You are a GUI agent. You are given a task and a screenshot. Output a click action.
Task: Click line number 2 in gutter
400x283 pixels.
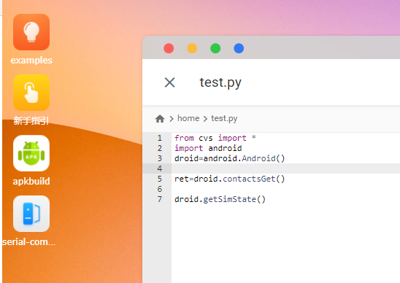[x=160, y=148]
